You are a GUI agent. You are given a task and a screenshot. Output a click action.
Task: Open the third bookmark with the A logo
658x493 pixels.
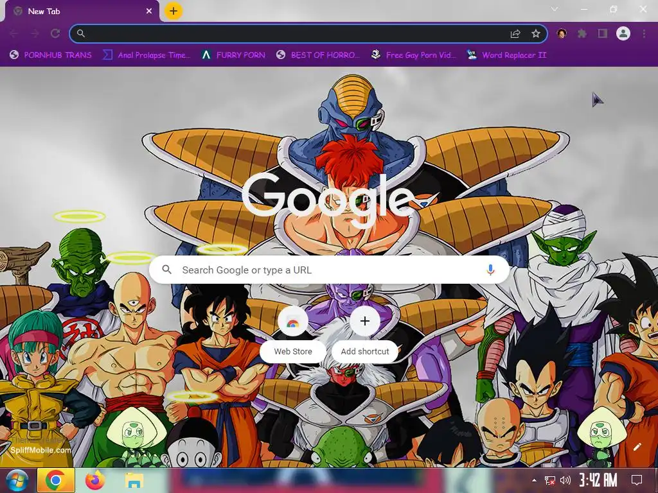click(x=233, y=55)
